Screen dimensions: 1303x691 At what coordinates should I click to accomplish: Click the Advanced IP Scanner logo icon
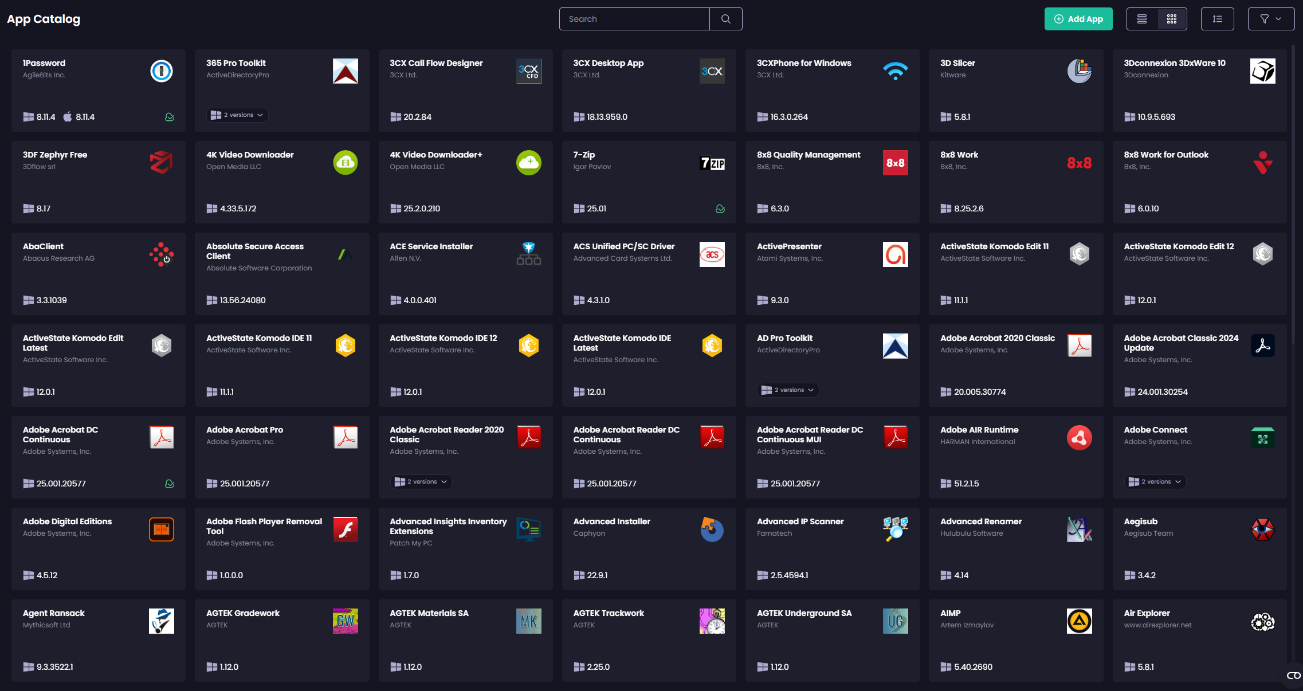coord(895,529)
